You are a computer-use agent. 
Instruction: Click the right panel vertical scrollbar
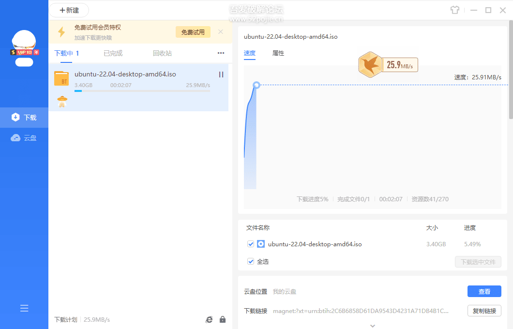tap(511, 70)
